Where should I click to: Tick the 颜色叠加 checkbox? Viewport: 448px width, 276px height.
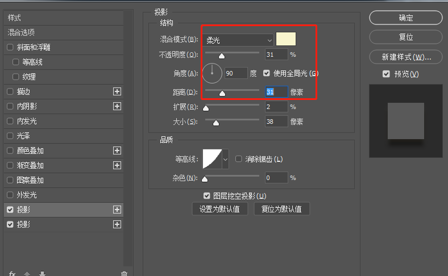click(10, 150)
